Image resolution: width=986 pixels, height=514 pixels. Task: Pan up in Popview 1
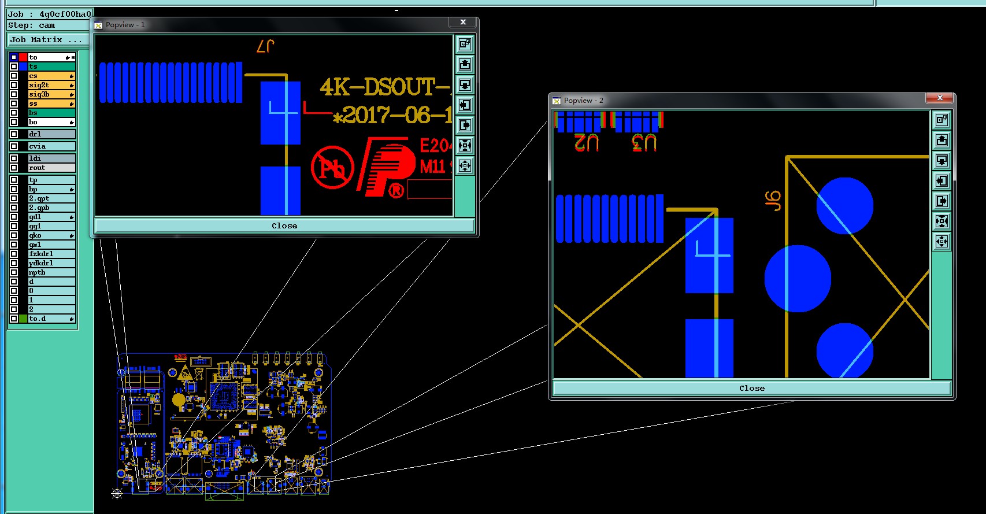tap(465, 64)
